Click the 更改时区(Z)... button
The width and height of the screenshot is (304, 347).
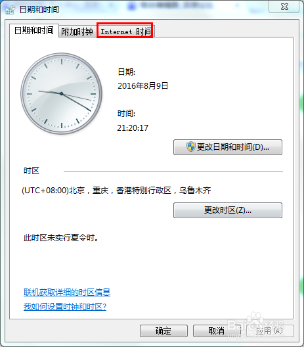click(228, 210)
